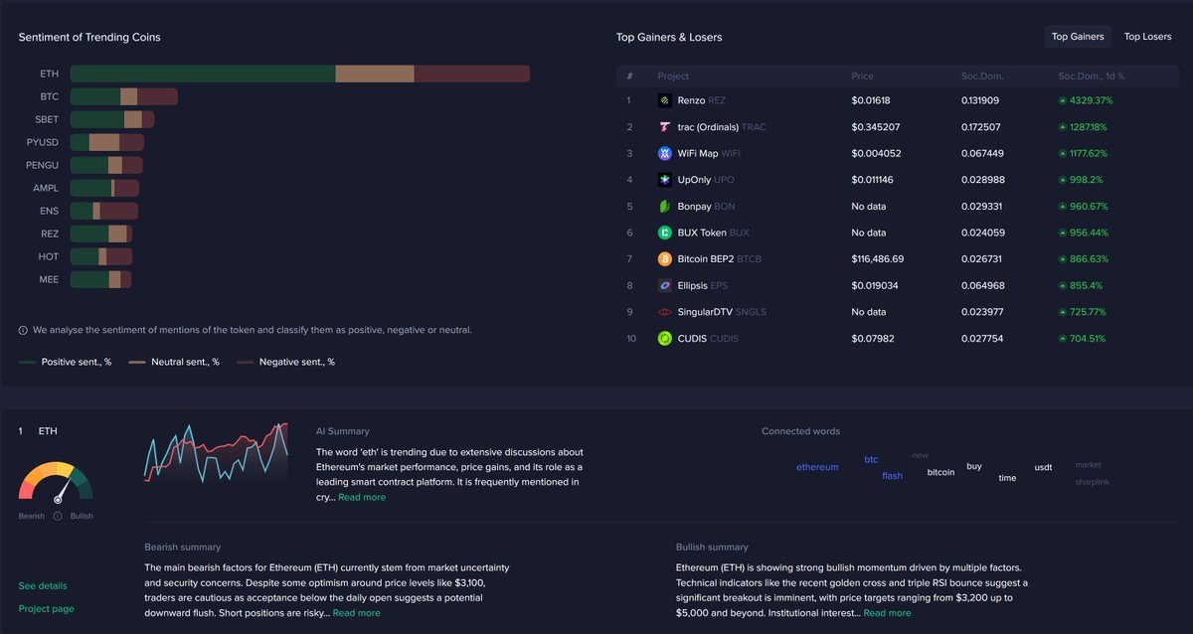Viewport: 1193px width, 634px height.
Task: Click the Bonpay BON leaf logo
Action: tap(665, 206)
